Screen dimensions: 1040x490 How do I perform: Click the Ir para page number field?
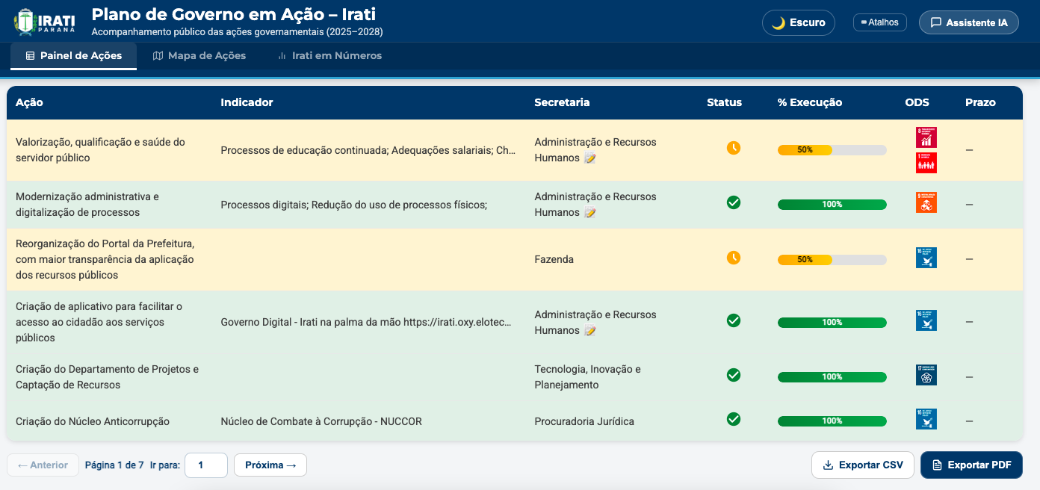coord(205,465)
